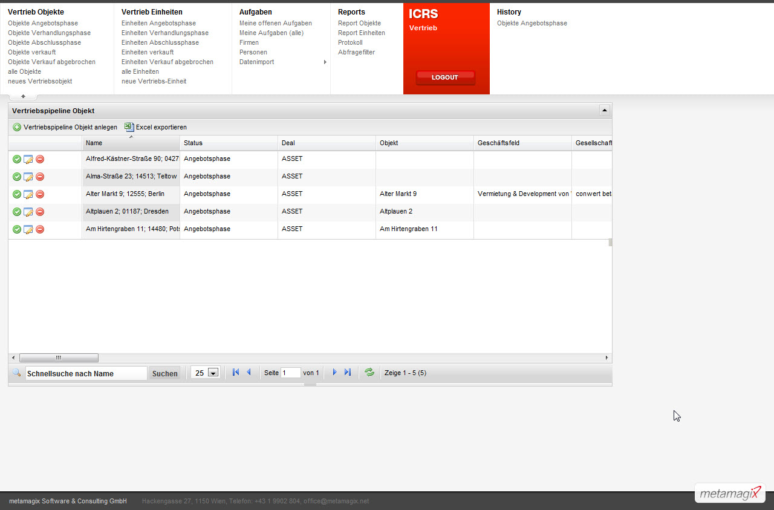Open Personen link under Aufgaben
This screenshot has height=510, width=774.
coord(253,52)
